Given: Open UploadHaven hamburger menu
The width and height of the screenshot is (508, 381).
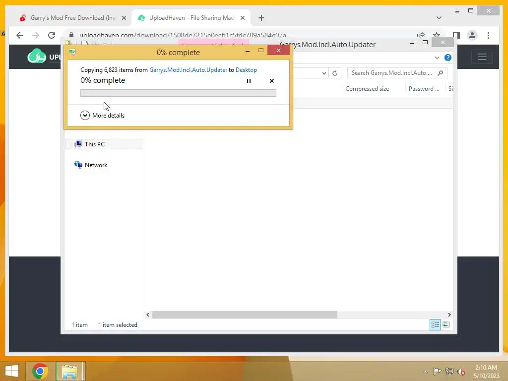Looking at the screenshot, I should point(482,57).
